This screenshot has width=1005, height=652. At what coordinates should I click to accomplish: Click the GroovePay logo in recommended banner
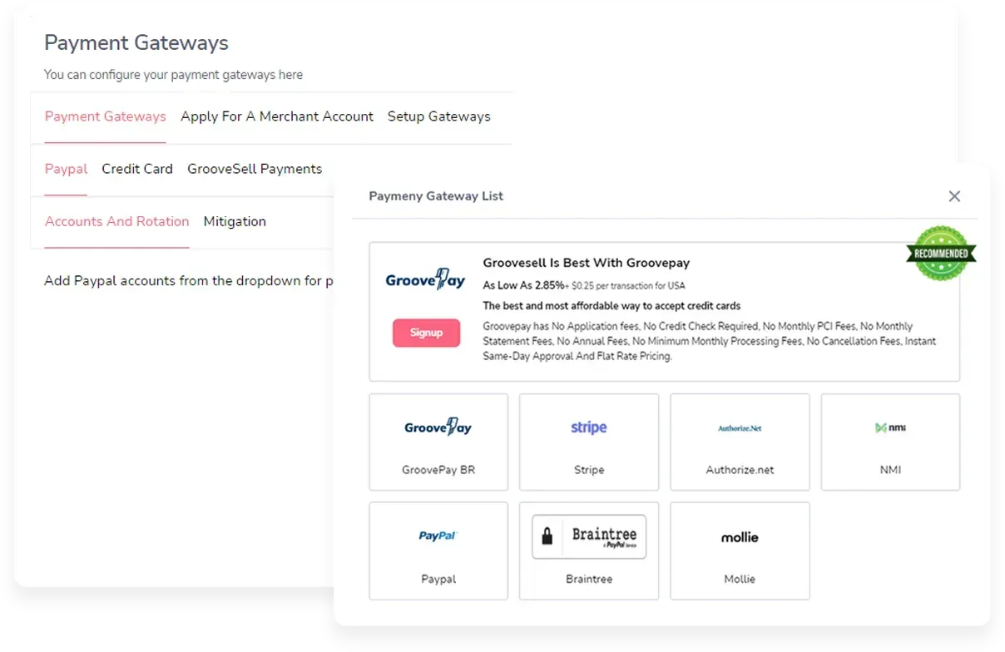coord(425,279)
